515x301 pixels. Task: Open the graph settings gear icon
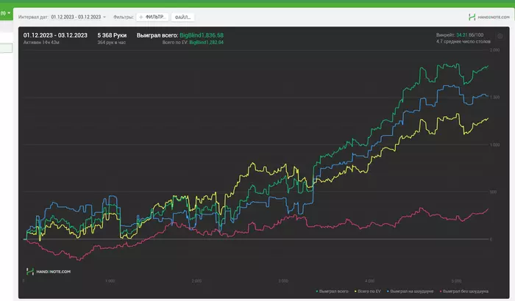tap(500, 36)
